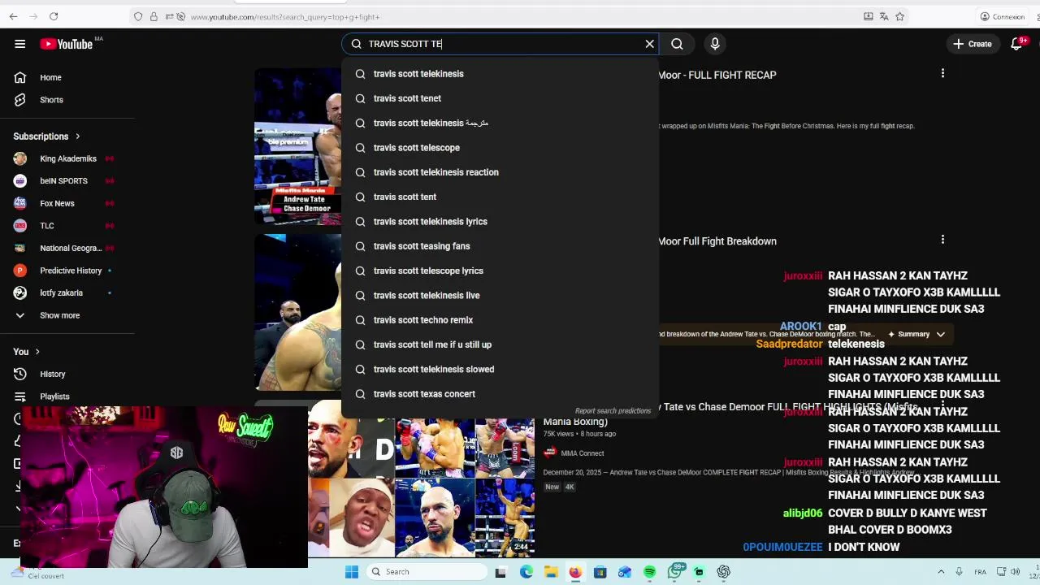Choose suggestion "travis scott telekinesis lyrics"
The image size is (1040, 585).
point(500,221)
